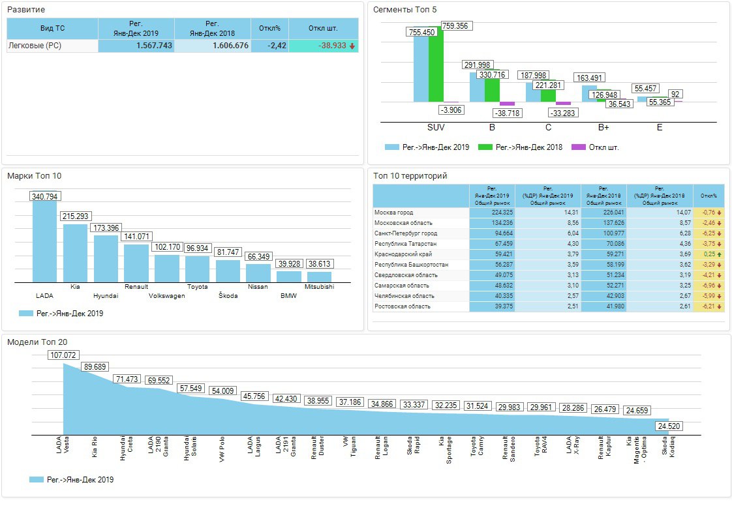Select Республика Татарстан territory row
Image resolution: width=732 pixels, height=517 pixels.
(x=549, y=244)
